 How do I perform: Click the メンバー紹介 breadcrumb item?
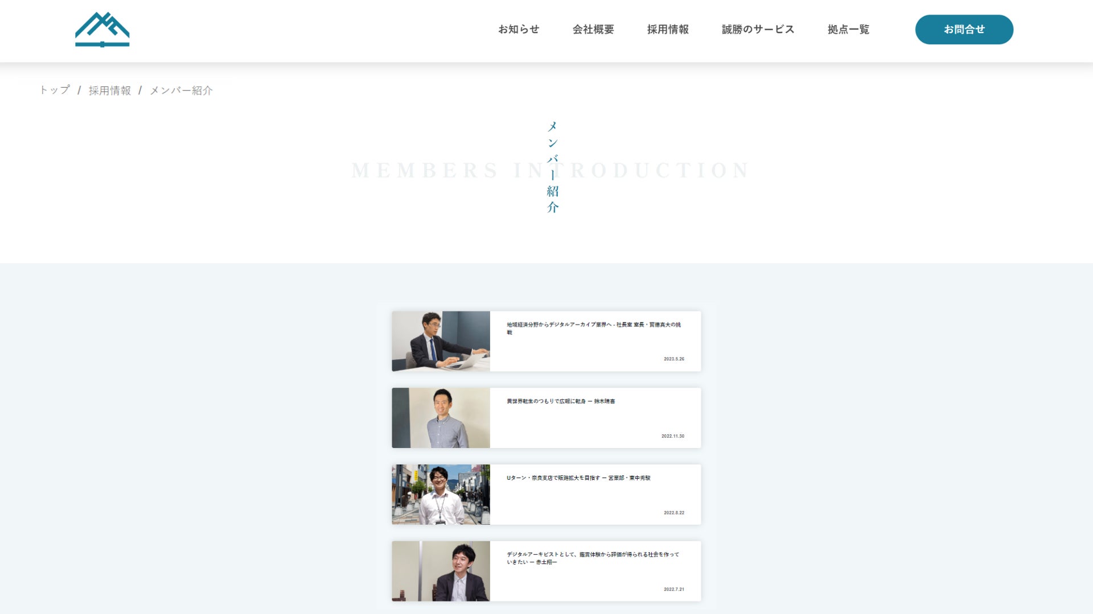point(181,90)
